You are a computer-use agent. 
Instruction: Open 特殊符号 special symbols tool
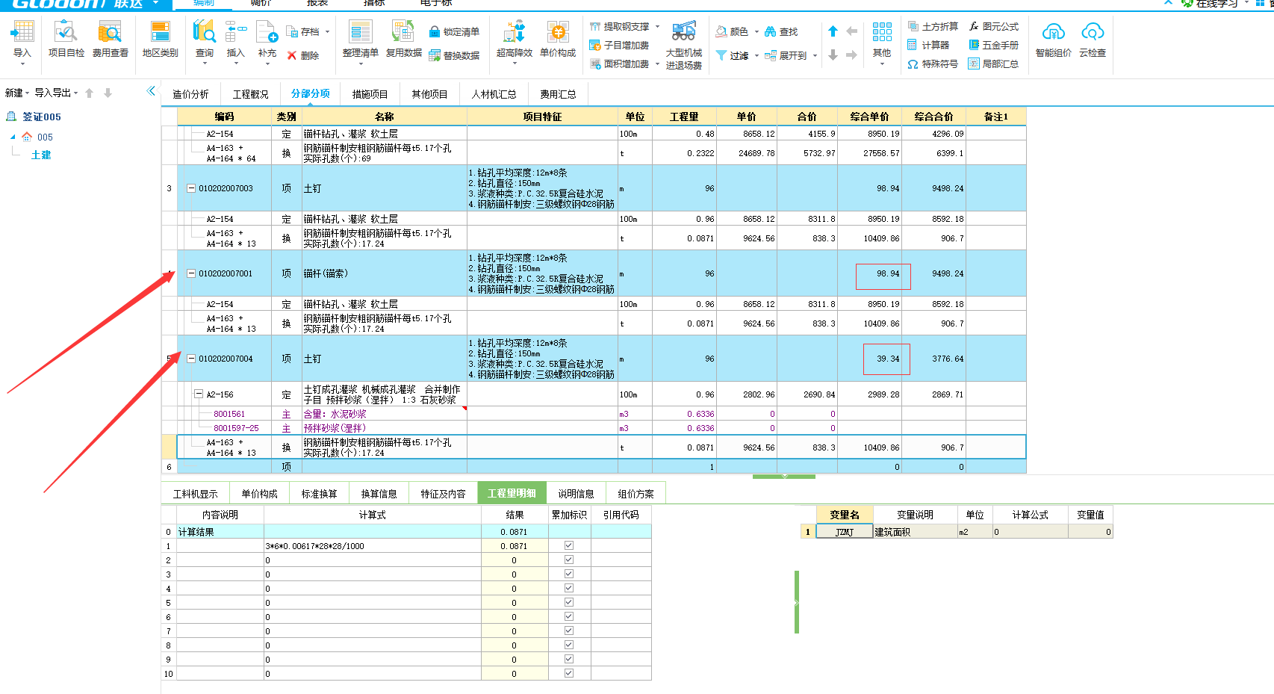[933, 64]
